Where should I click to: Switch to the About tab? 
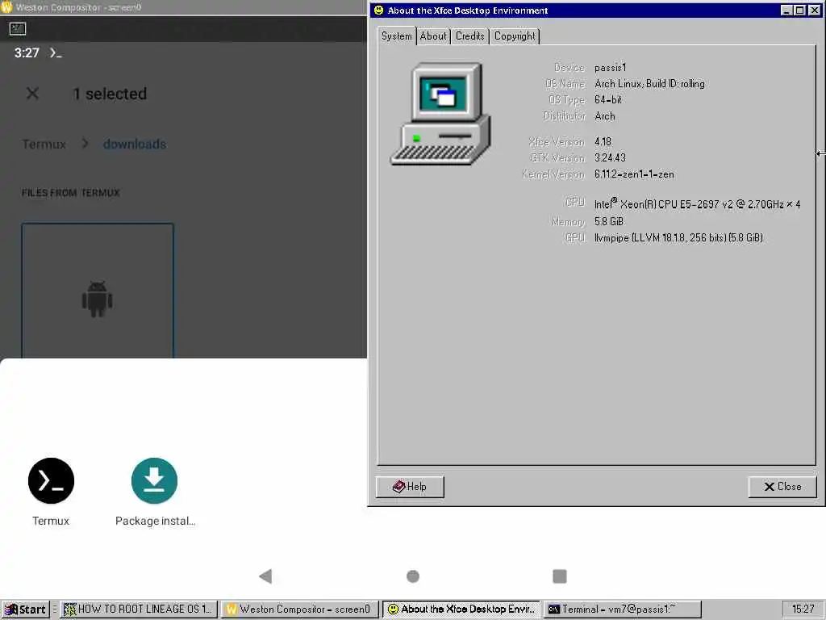coord(433,36)
